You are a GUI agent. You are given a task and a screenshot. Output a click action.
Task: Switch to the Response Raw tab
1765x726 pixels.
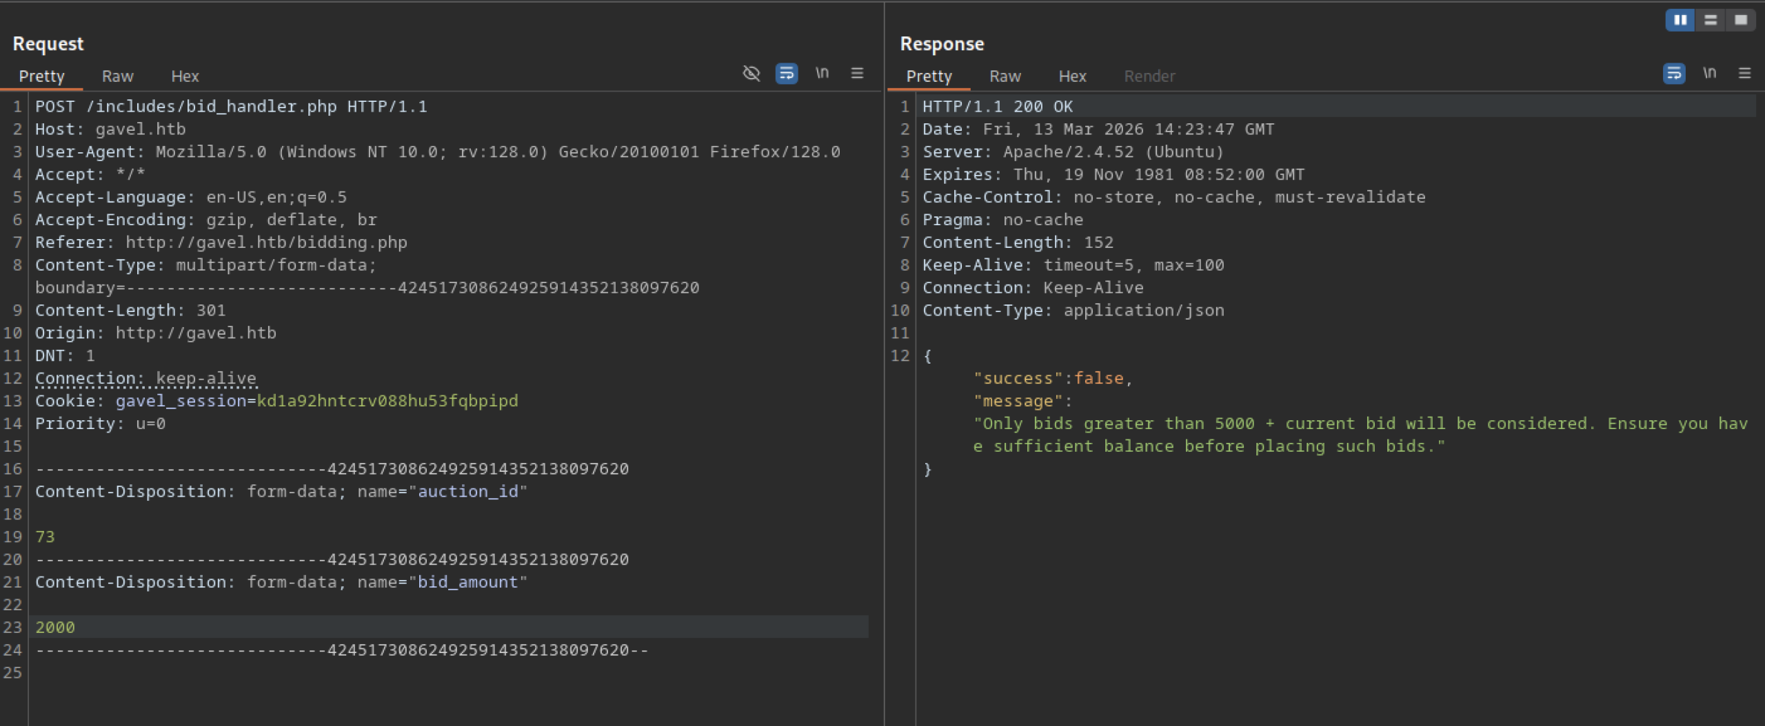click(x=1005, y=76)
